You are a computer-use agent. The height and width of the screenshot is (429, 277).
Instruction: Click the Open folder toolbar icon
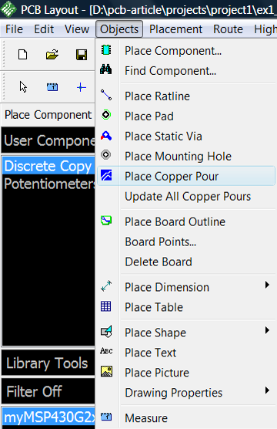[52, 55]
